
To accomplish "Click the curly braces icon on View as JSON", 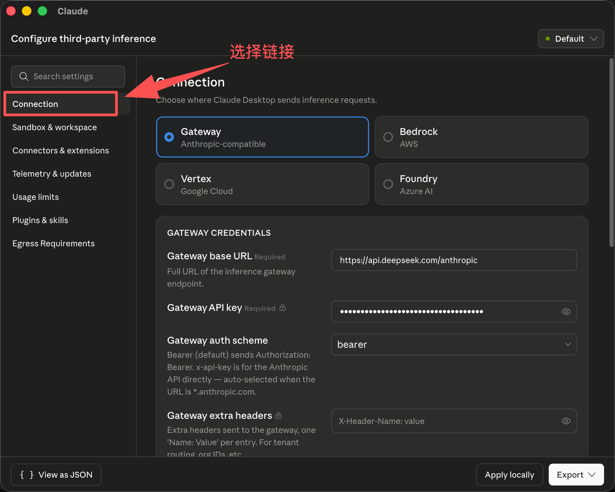I will (x=27, y=475).
